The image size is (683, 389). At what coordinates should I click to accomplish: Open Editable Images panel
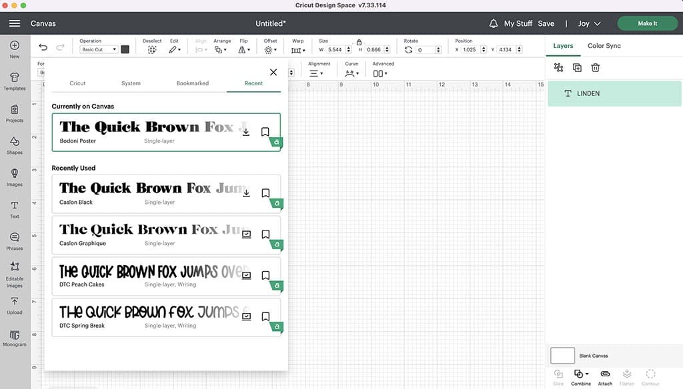point(15,275)
